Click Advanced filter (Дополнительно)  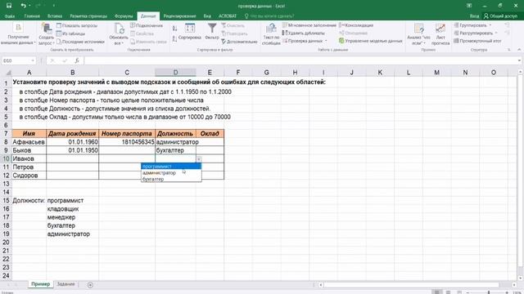pyautogui.click(x=239, y=42)
